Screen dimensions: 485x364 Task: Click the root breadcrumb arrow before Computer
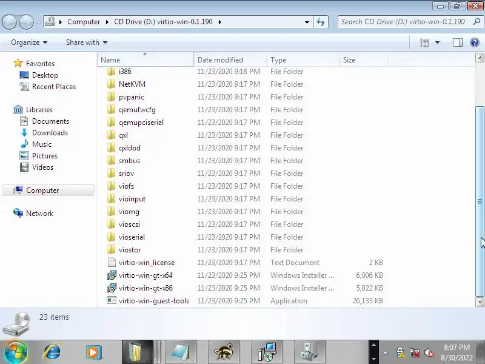pos(61,22)
